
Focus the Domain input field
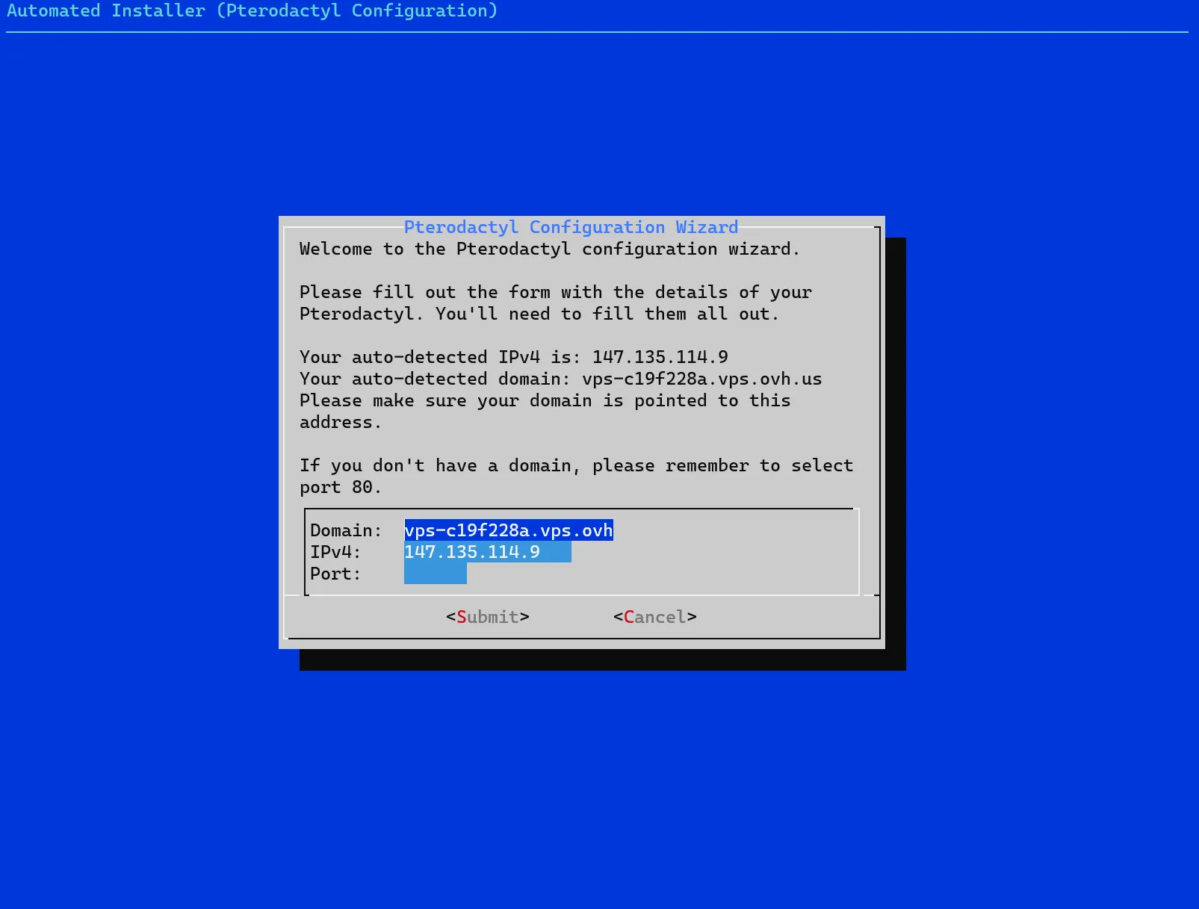coord(509,530)
